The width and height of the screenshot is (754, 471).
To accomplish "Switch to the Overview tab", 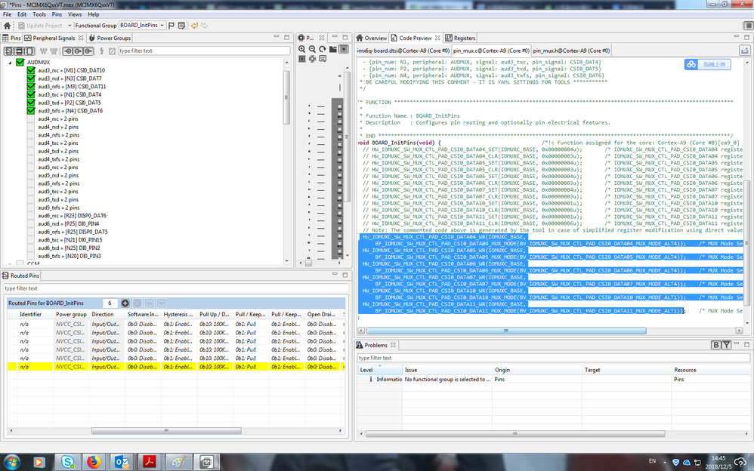I will pos(371,38).
